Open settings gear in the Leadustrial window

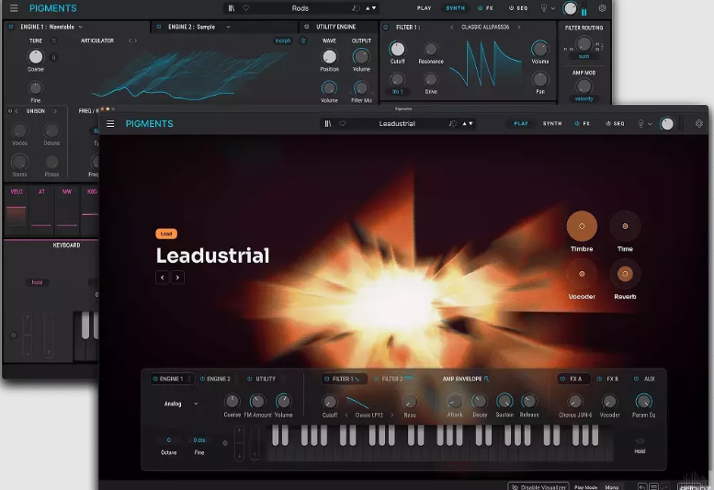pos(699,123)
